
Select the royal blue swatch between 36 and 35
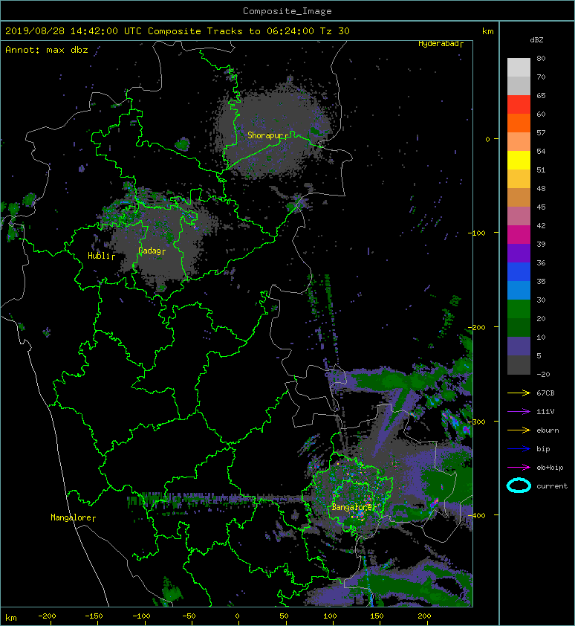point(519,271)
